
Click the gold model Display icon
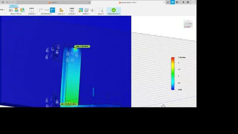pyautogui.click(x=61, y=10)
